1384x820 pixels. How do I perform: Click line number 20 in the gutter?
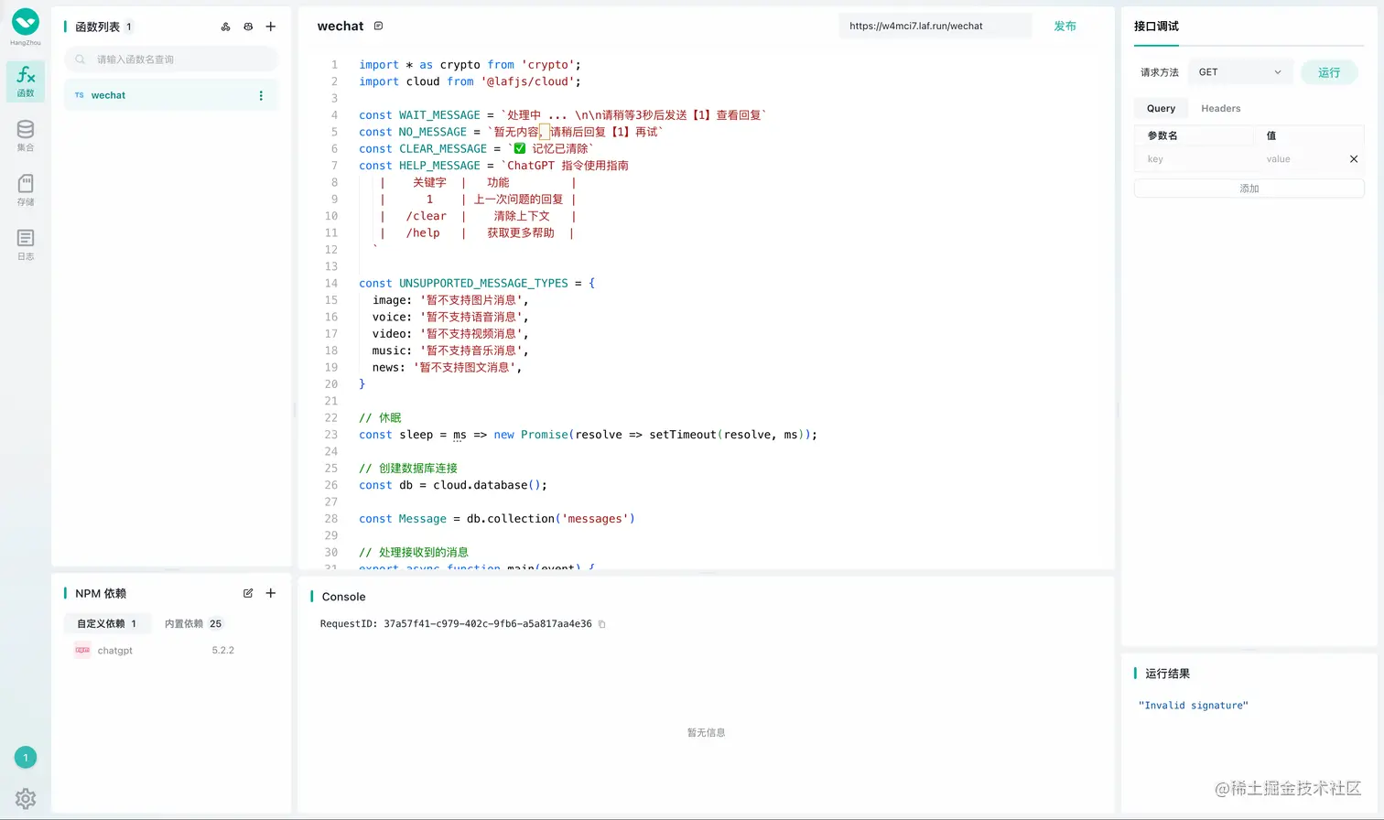coord(331,384)
